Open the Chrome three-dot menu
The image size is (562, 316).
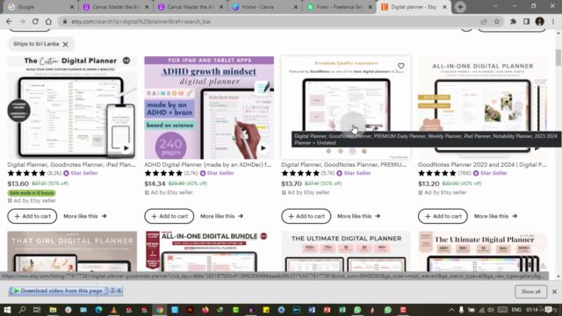(553, 21)
